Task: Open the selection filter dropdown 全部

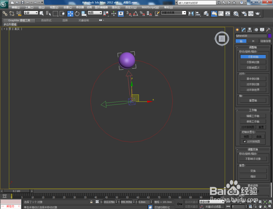Action: click(31, 13)
